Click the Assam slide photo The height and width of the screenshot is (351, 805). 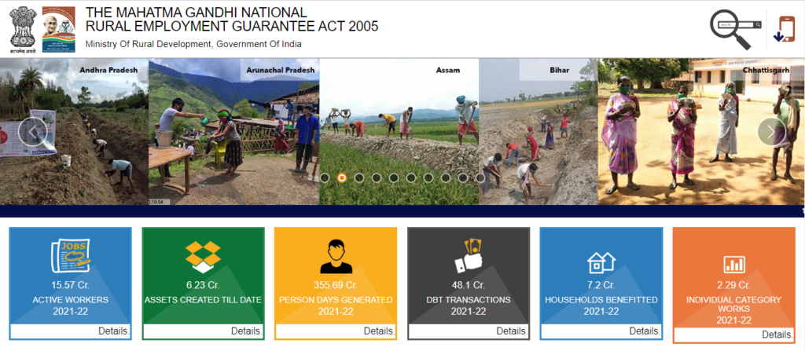coord(399,132)
